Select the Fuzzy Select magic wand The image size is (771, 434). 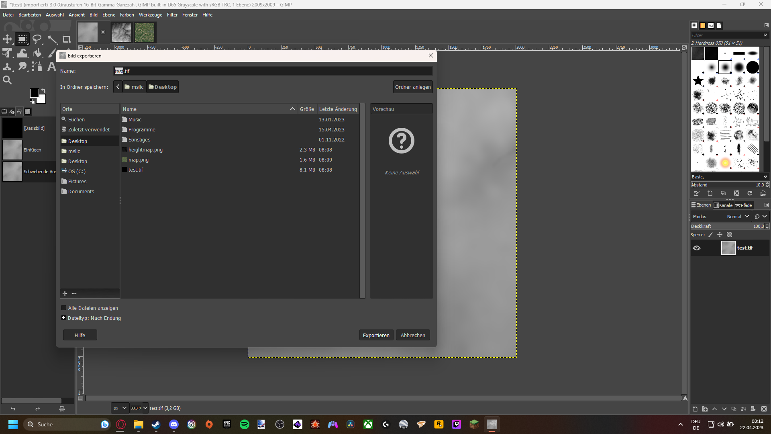[x=52, y=39]
